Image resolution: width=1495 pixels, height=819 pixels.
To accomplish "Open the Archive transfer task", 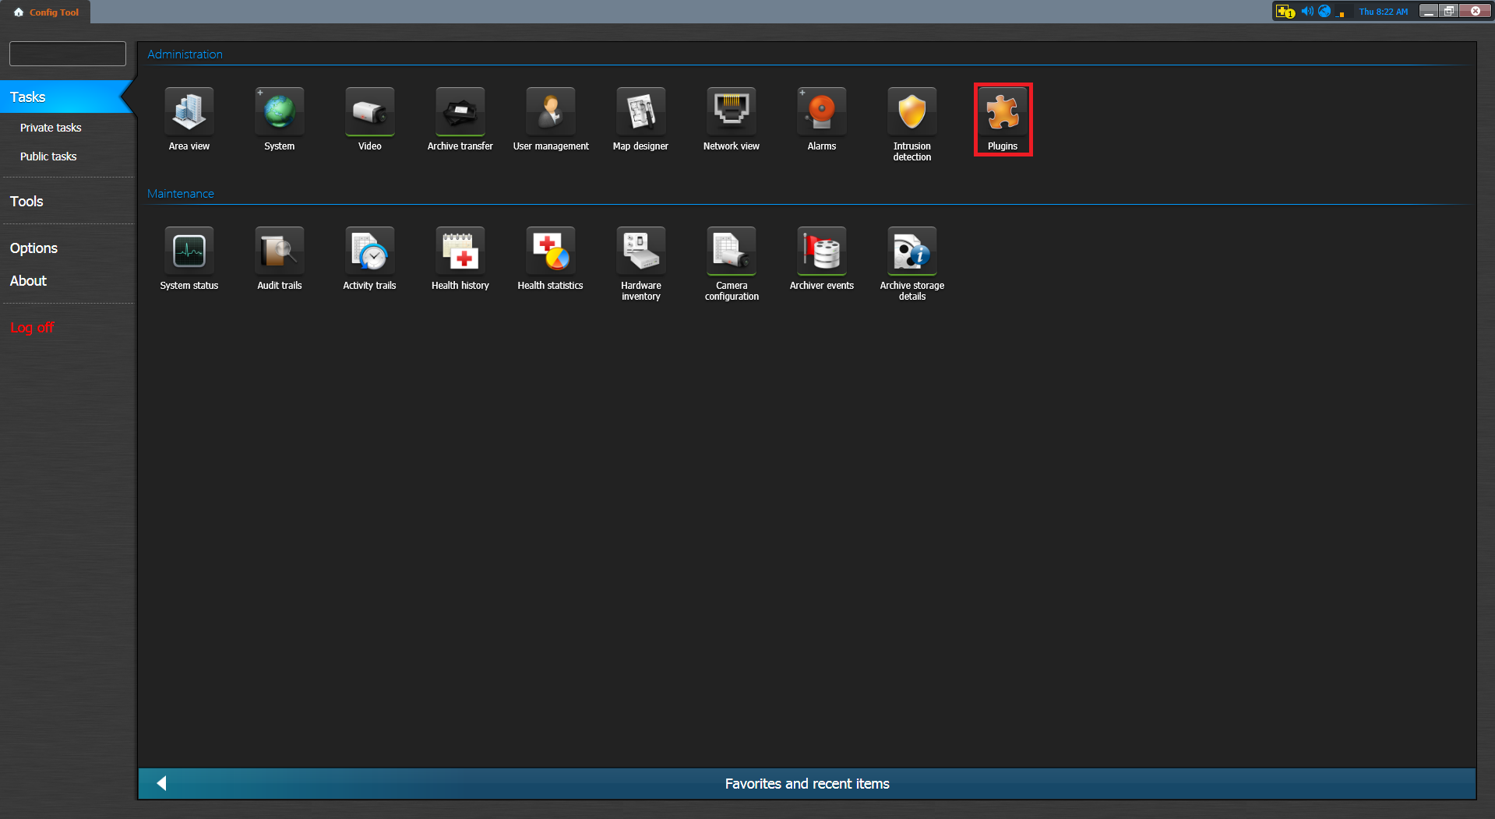I will point(460,113).
